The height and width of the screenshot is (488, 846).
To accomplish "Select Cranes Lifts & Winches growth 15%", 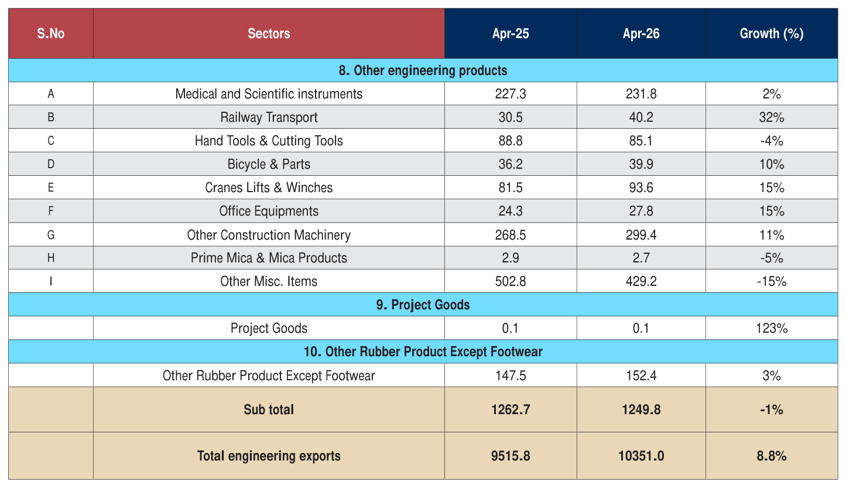I will click(x=772, y=187).
